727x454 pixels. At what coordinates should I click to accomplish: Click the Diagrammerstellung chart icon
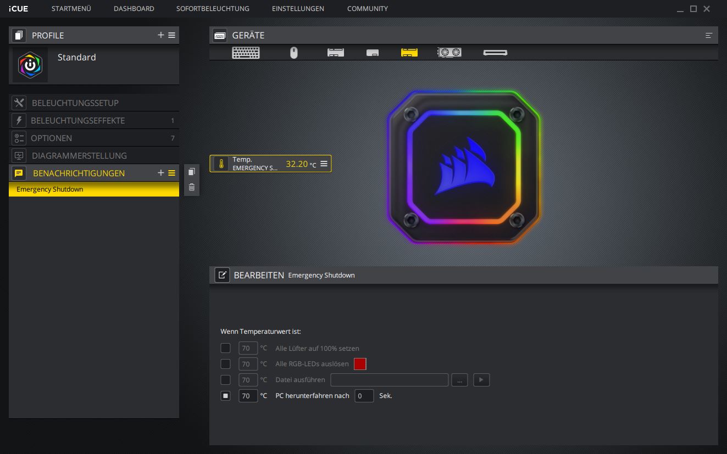(x=19, y=155)
